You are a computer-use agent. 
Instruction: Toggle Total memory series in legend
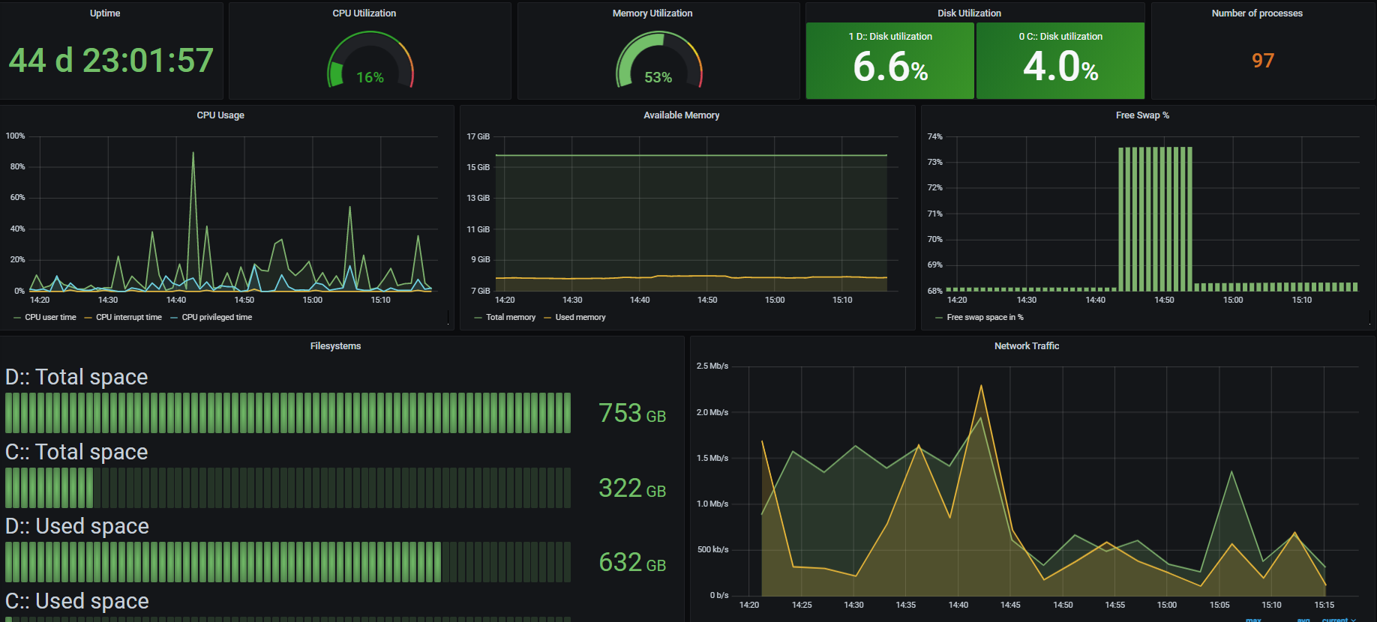(x=510, y=318)
